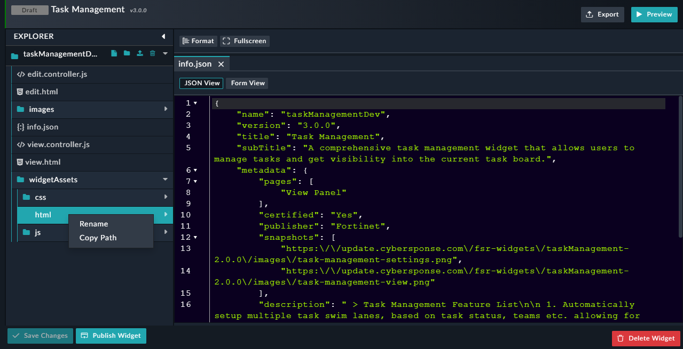
Task: Launch Preview from the top bar
Action: 654,14
